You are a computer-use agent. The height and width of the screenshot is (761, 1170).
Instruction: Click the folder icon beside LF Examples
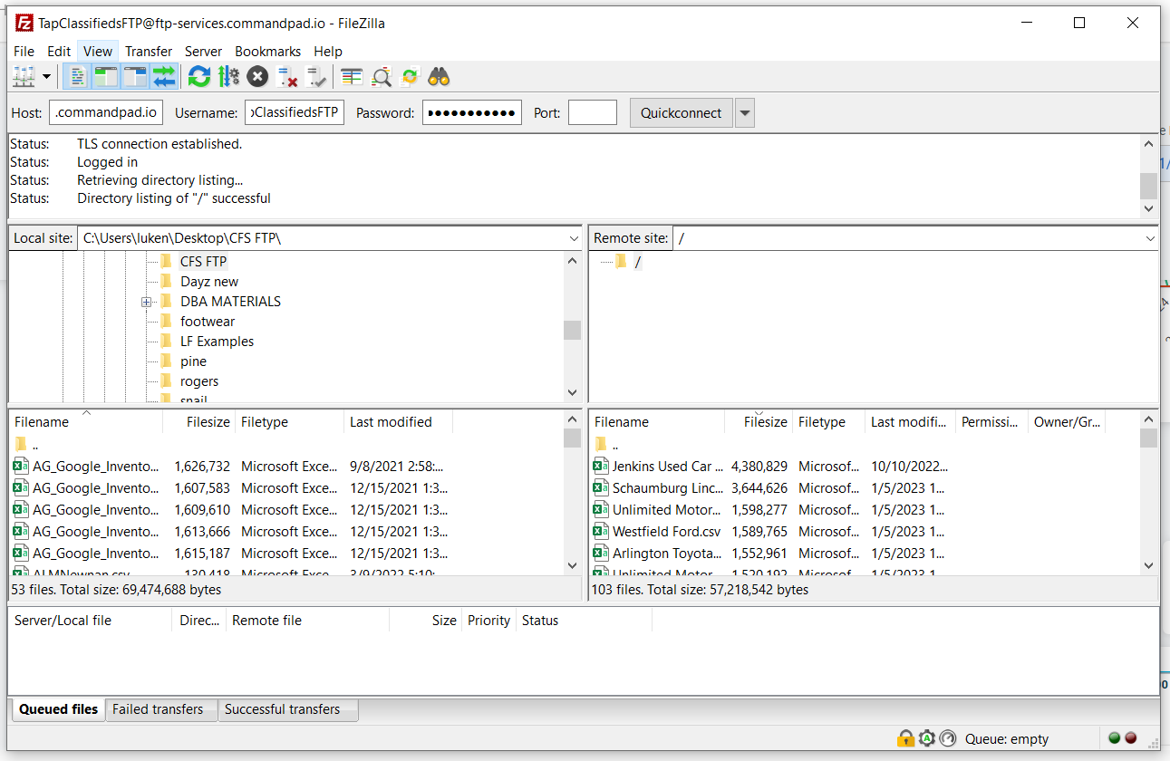[166, 342]
